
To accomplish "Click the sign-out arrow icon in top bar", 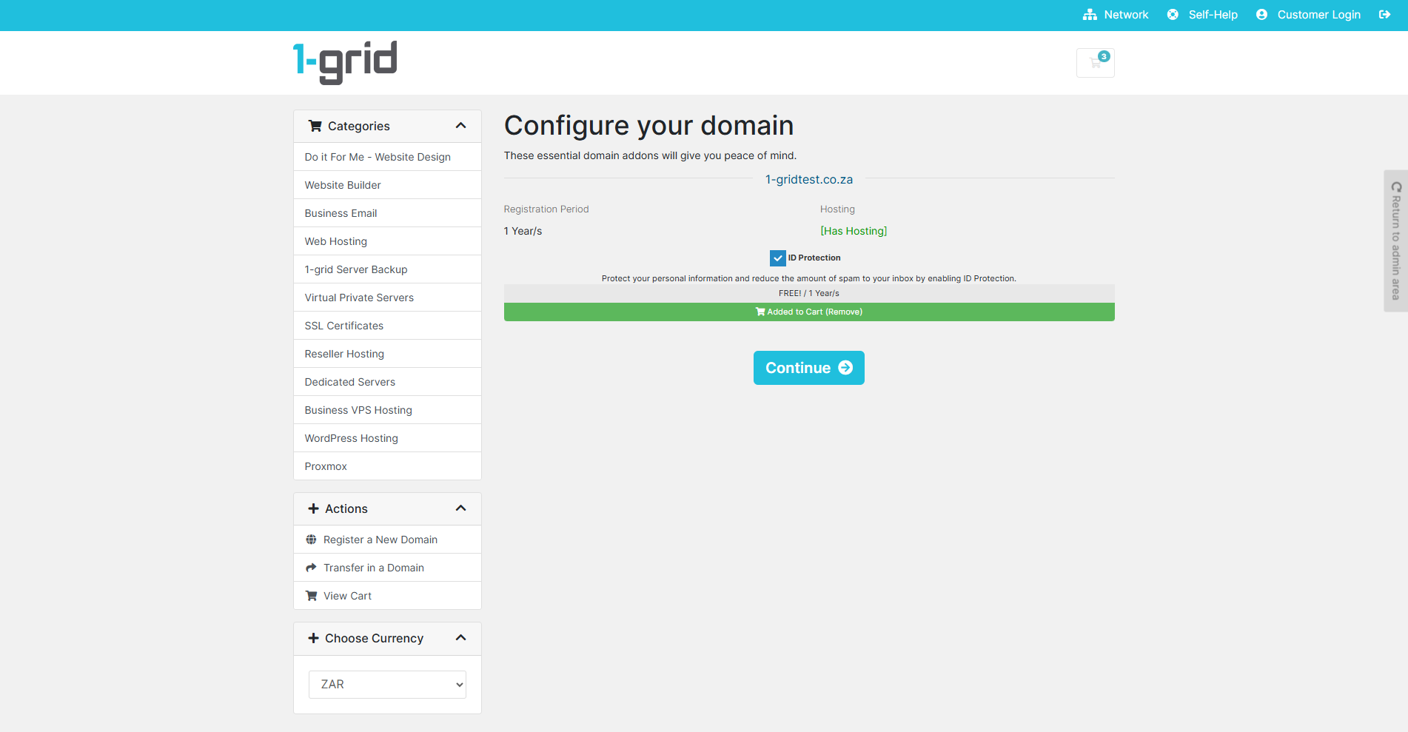I will click(1384, 15).
